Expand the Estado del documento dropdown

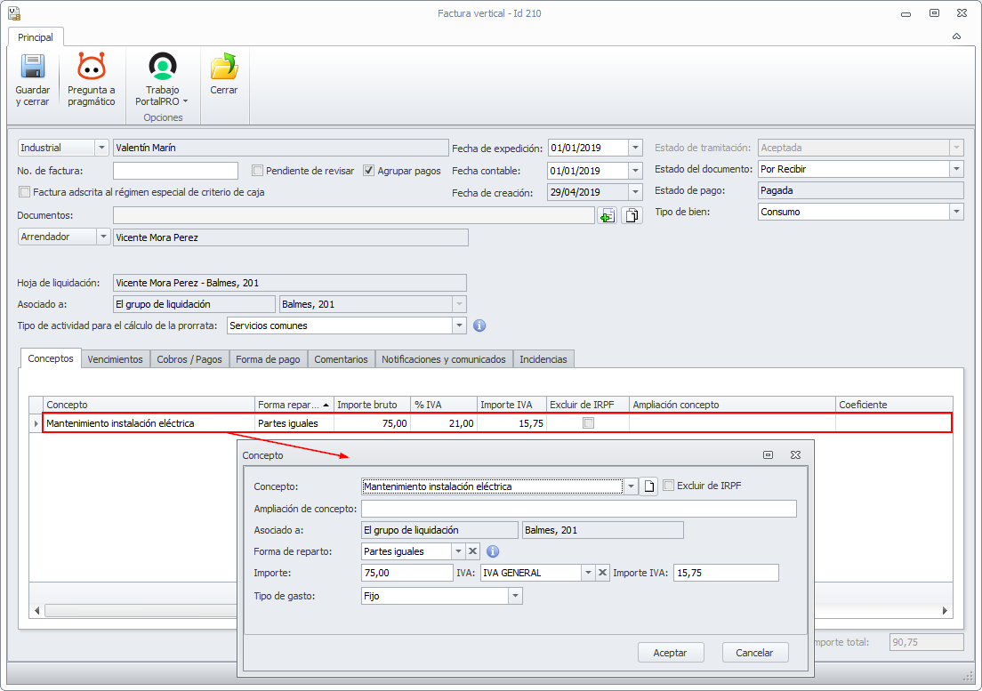click(x=955, y=169)
